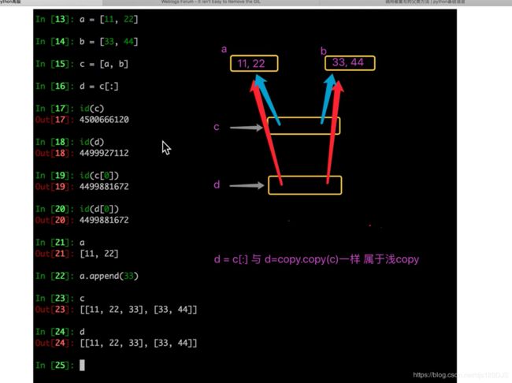Click the line d = c[:]

pyautogui.click(x=98, y=86)
